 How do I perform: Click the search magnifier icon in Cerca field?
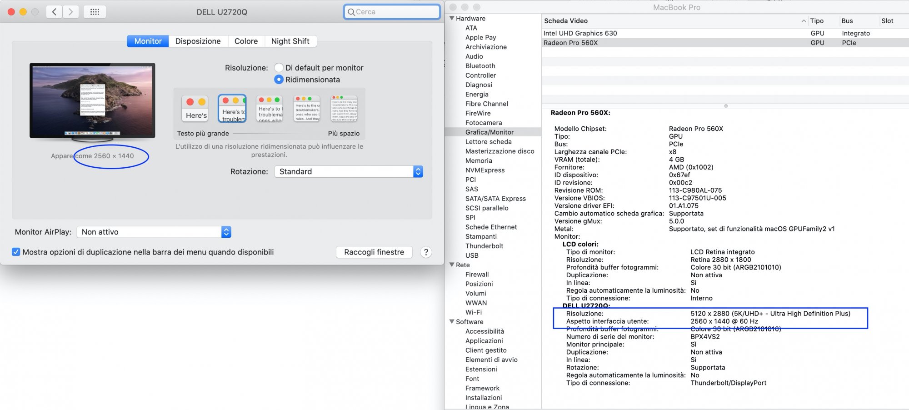point(351,12)
